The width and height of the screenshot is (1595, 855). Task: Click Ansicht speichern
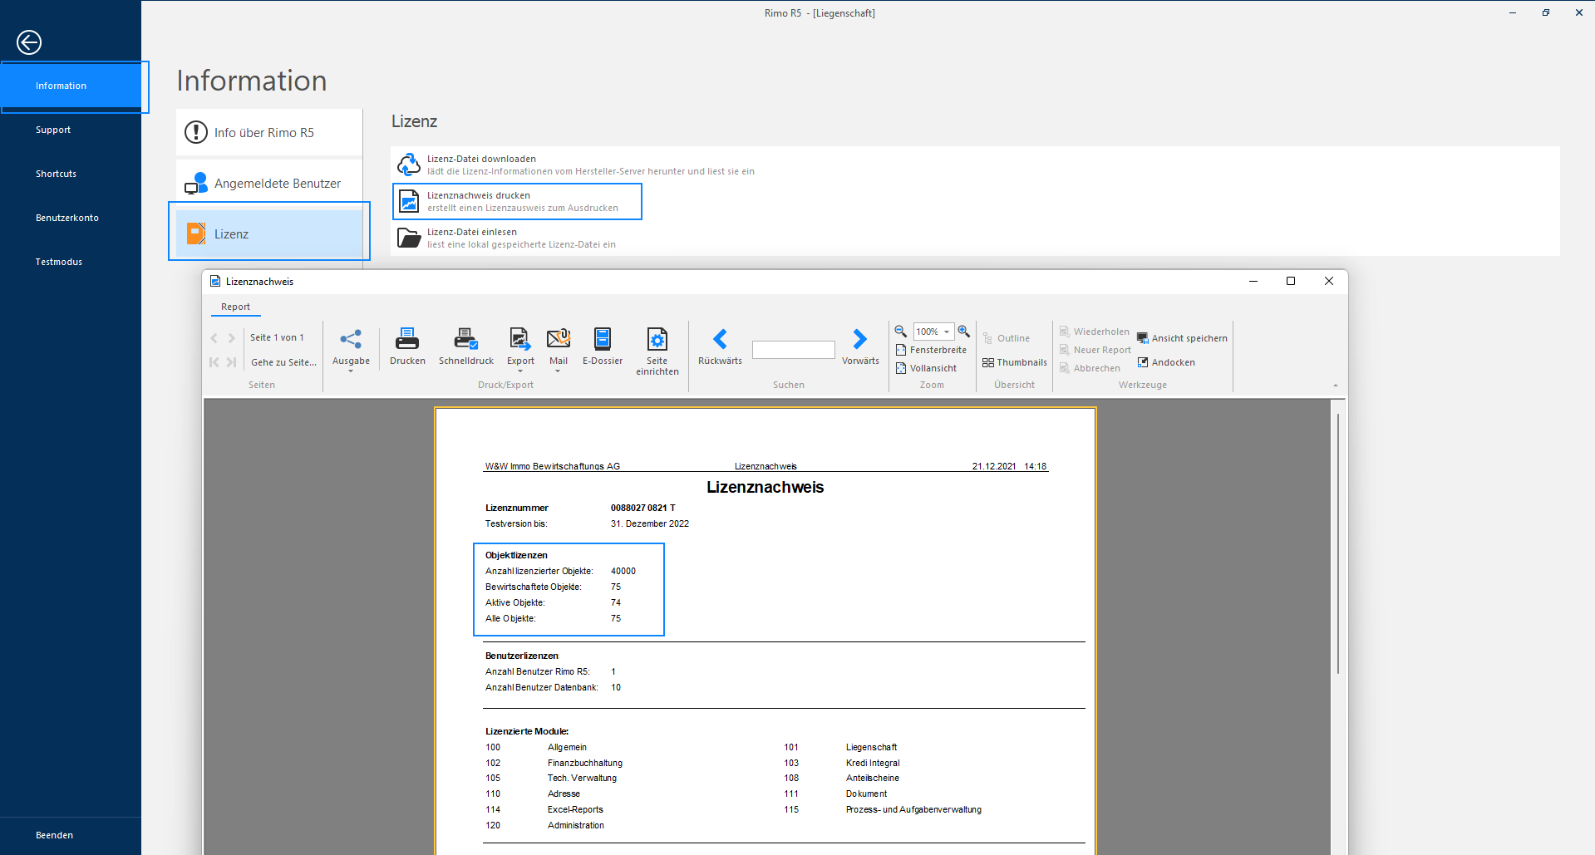point(1182,338)
